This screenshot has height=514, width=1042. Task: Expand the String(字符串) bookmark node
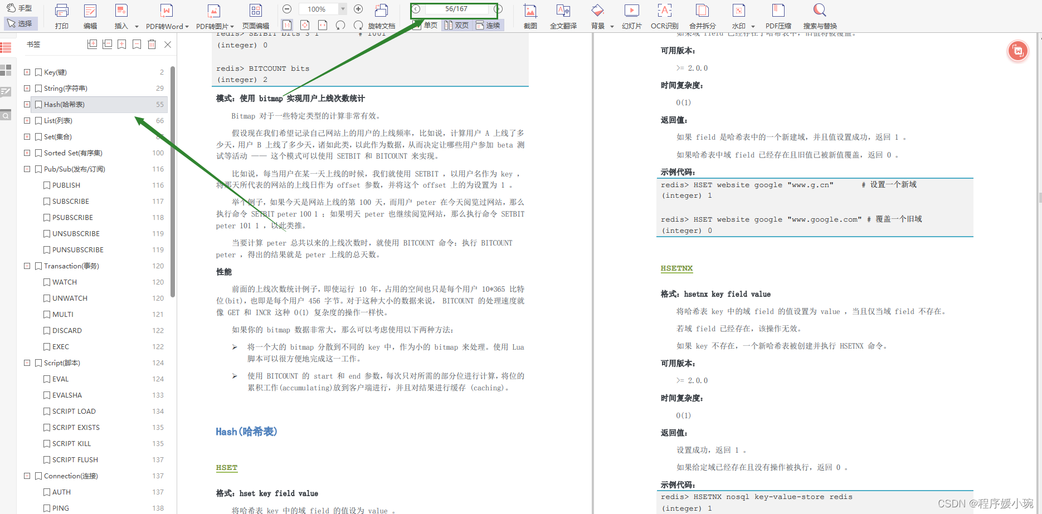[27, 89]
